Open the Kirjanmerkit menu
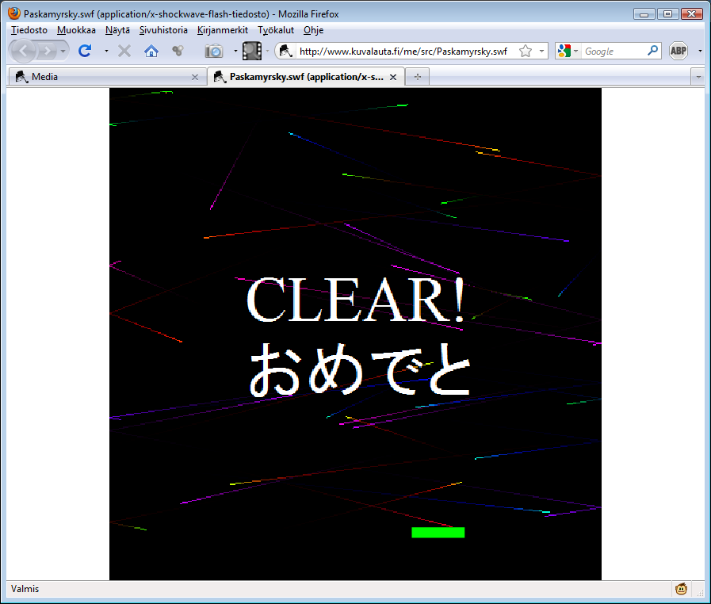The width and height of the screenshot is (711, 604). click(x=223, y=30)
